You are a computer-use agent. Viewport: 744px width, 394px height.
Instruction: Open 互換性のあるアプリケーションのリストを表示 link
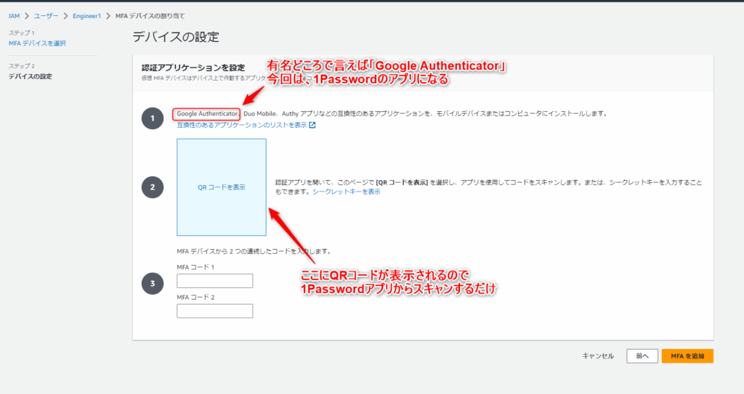[242, 126]
